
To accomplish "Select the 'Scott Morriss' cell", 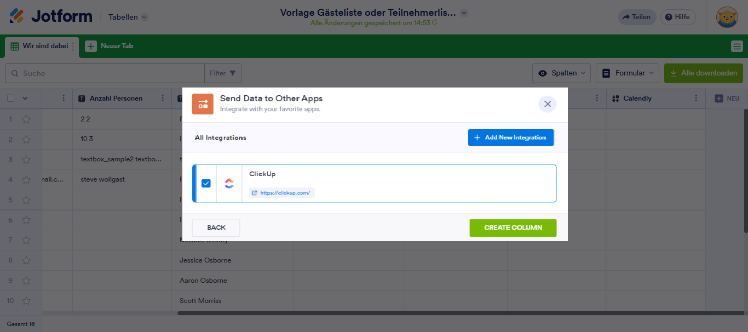I will coord(233,301).
